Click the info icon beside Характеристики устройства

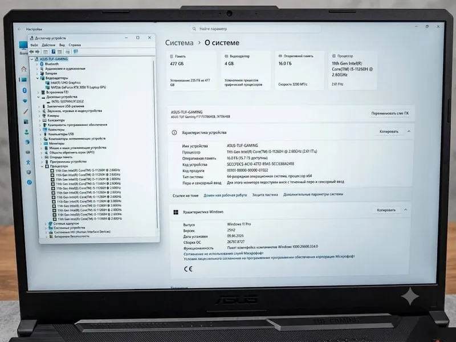coord(174,133)
